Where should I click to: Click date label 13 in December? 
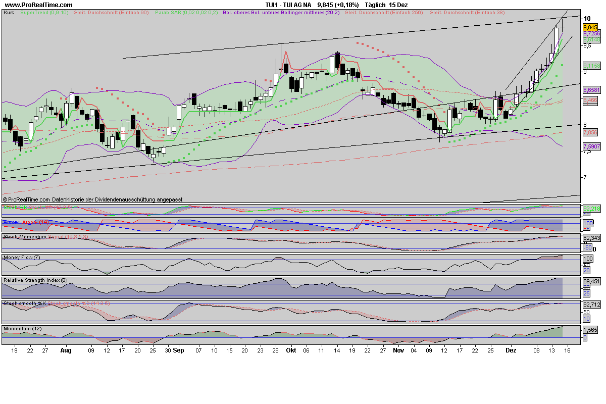(x=552, y=350)
